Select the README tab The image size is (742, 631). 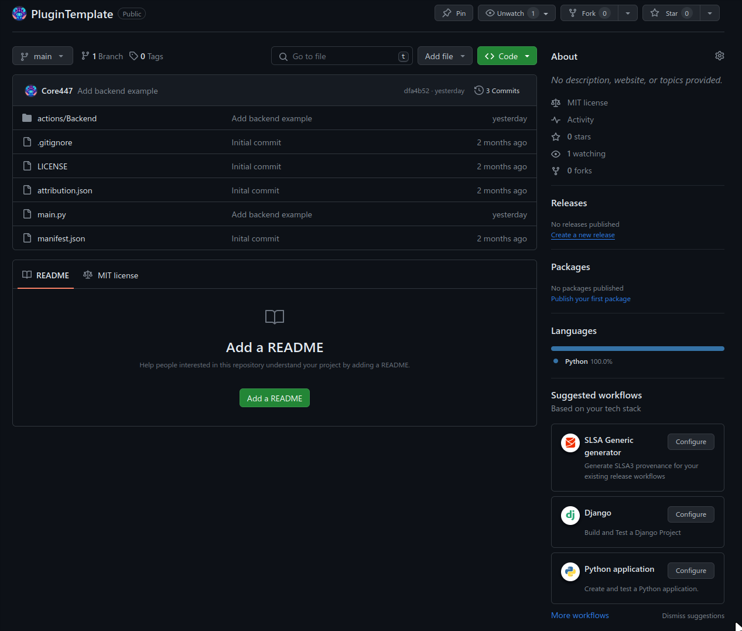(x=46, y=275)
